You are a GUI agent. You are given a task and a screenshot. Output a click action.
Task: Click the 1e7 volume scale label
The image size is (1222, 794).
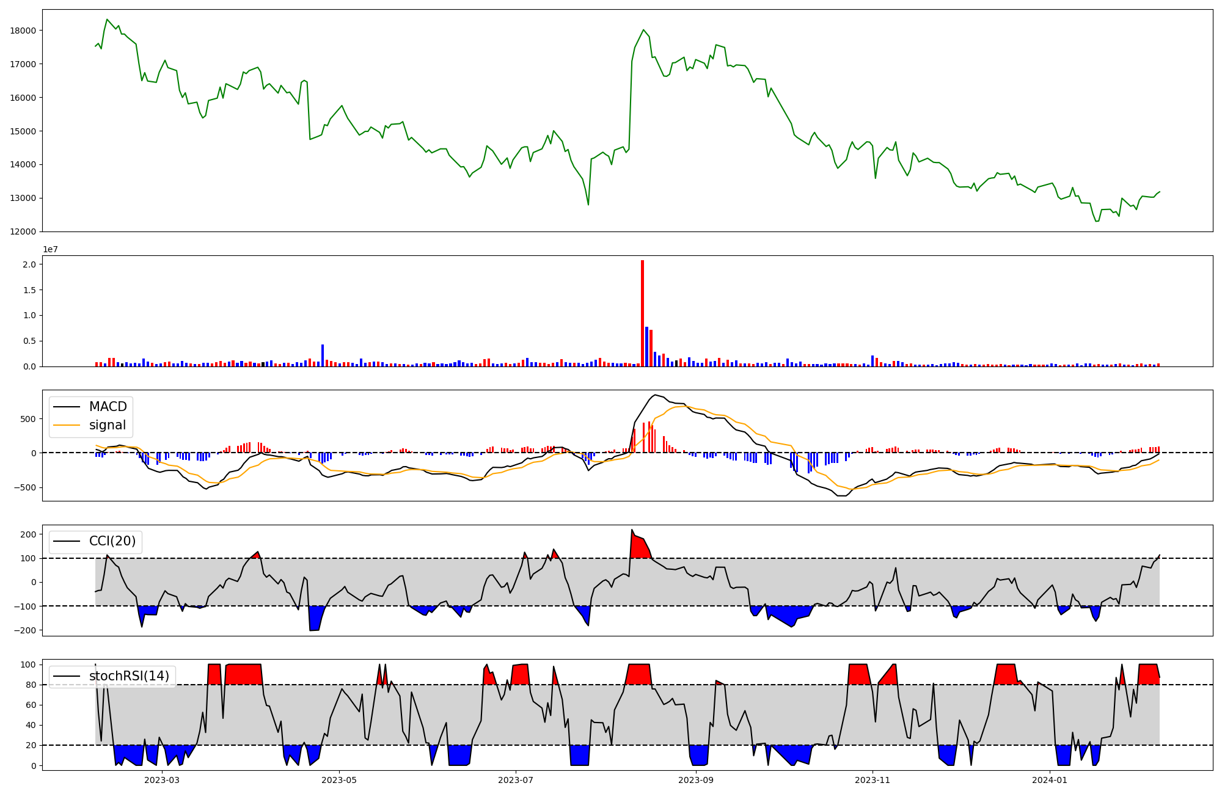50,249
